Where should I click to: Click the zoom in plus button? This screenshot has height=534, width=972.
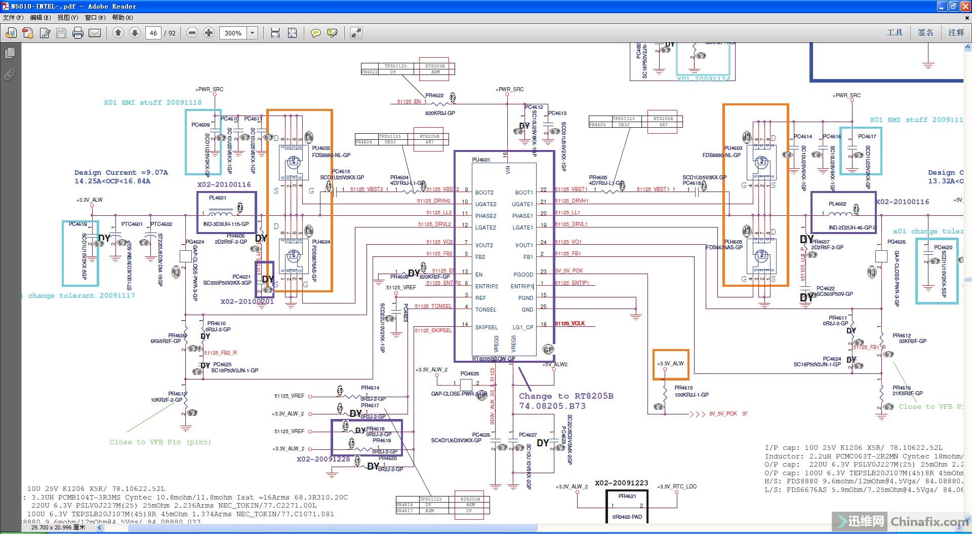pyautogui.click(x=209, y=33)
